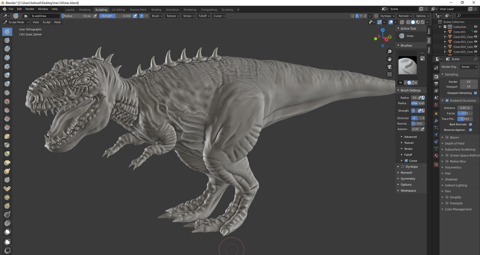
Task: Hide Cone.001 with its eye icon
Action: point(475,32)
